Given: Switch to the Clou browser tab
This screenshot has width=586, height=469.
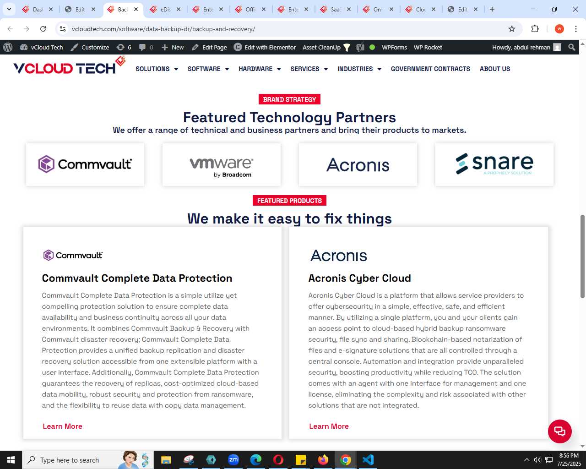Looking at the screenshot, I should coord(421,9).
